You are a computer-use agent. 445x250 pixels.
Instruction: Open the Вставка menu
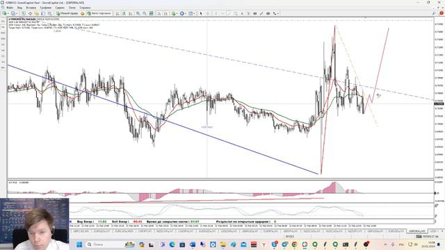pyautogui.click(x=31, y=8)
